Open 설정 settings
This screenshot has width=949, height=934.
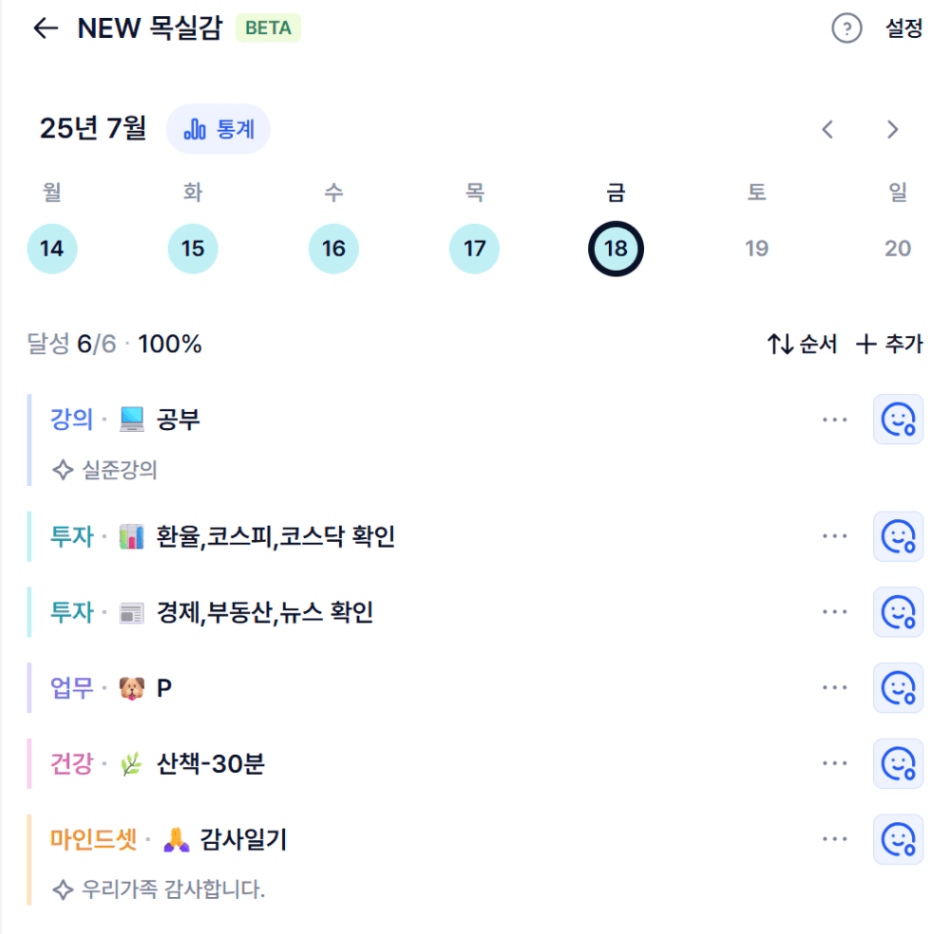(903, 28)
